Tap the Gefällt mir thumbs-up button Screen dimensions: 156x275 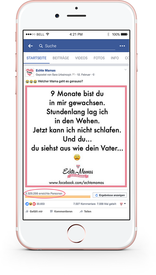[x=34, y=211]
